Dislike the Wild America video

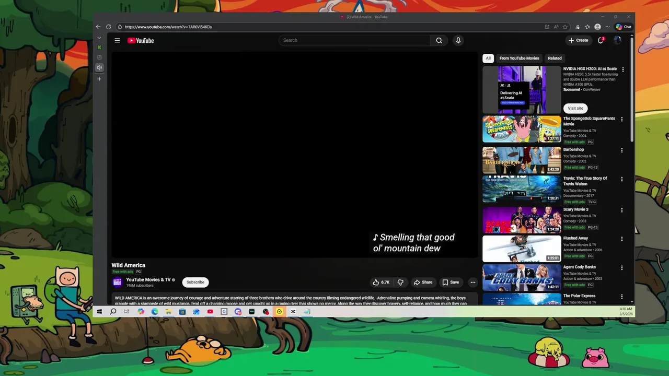pyautogui.click(x=400, y=282)
